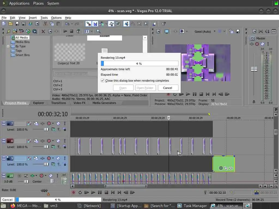Select Smart Bins in media tree
The image size is (279, 209).
(22, 55)
